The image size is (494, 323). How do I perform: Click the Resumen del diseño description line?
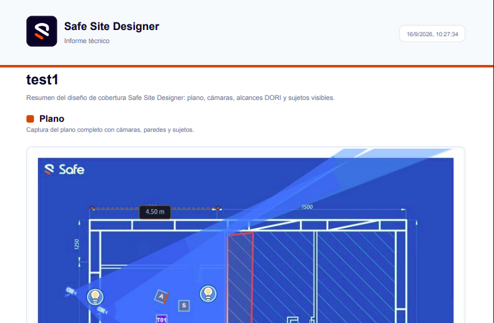pos(180,97)
